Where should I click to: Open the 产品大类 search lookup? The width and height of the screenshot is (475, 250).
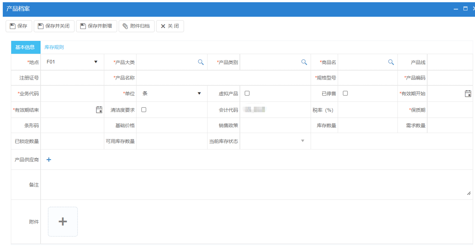point(201,62)
